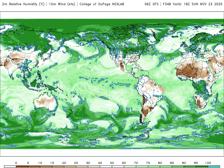
Task: Pick the green swatch between 85 and 90
Action: [178, 167]
